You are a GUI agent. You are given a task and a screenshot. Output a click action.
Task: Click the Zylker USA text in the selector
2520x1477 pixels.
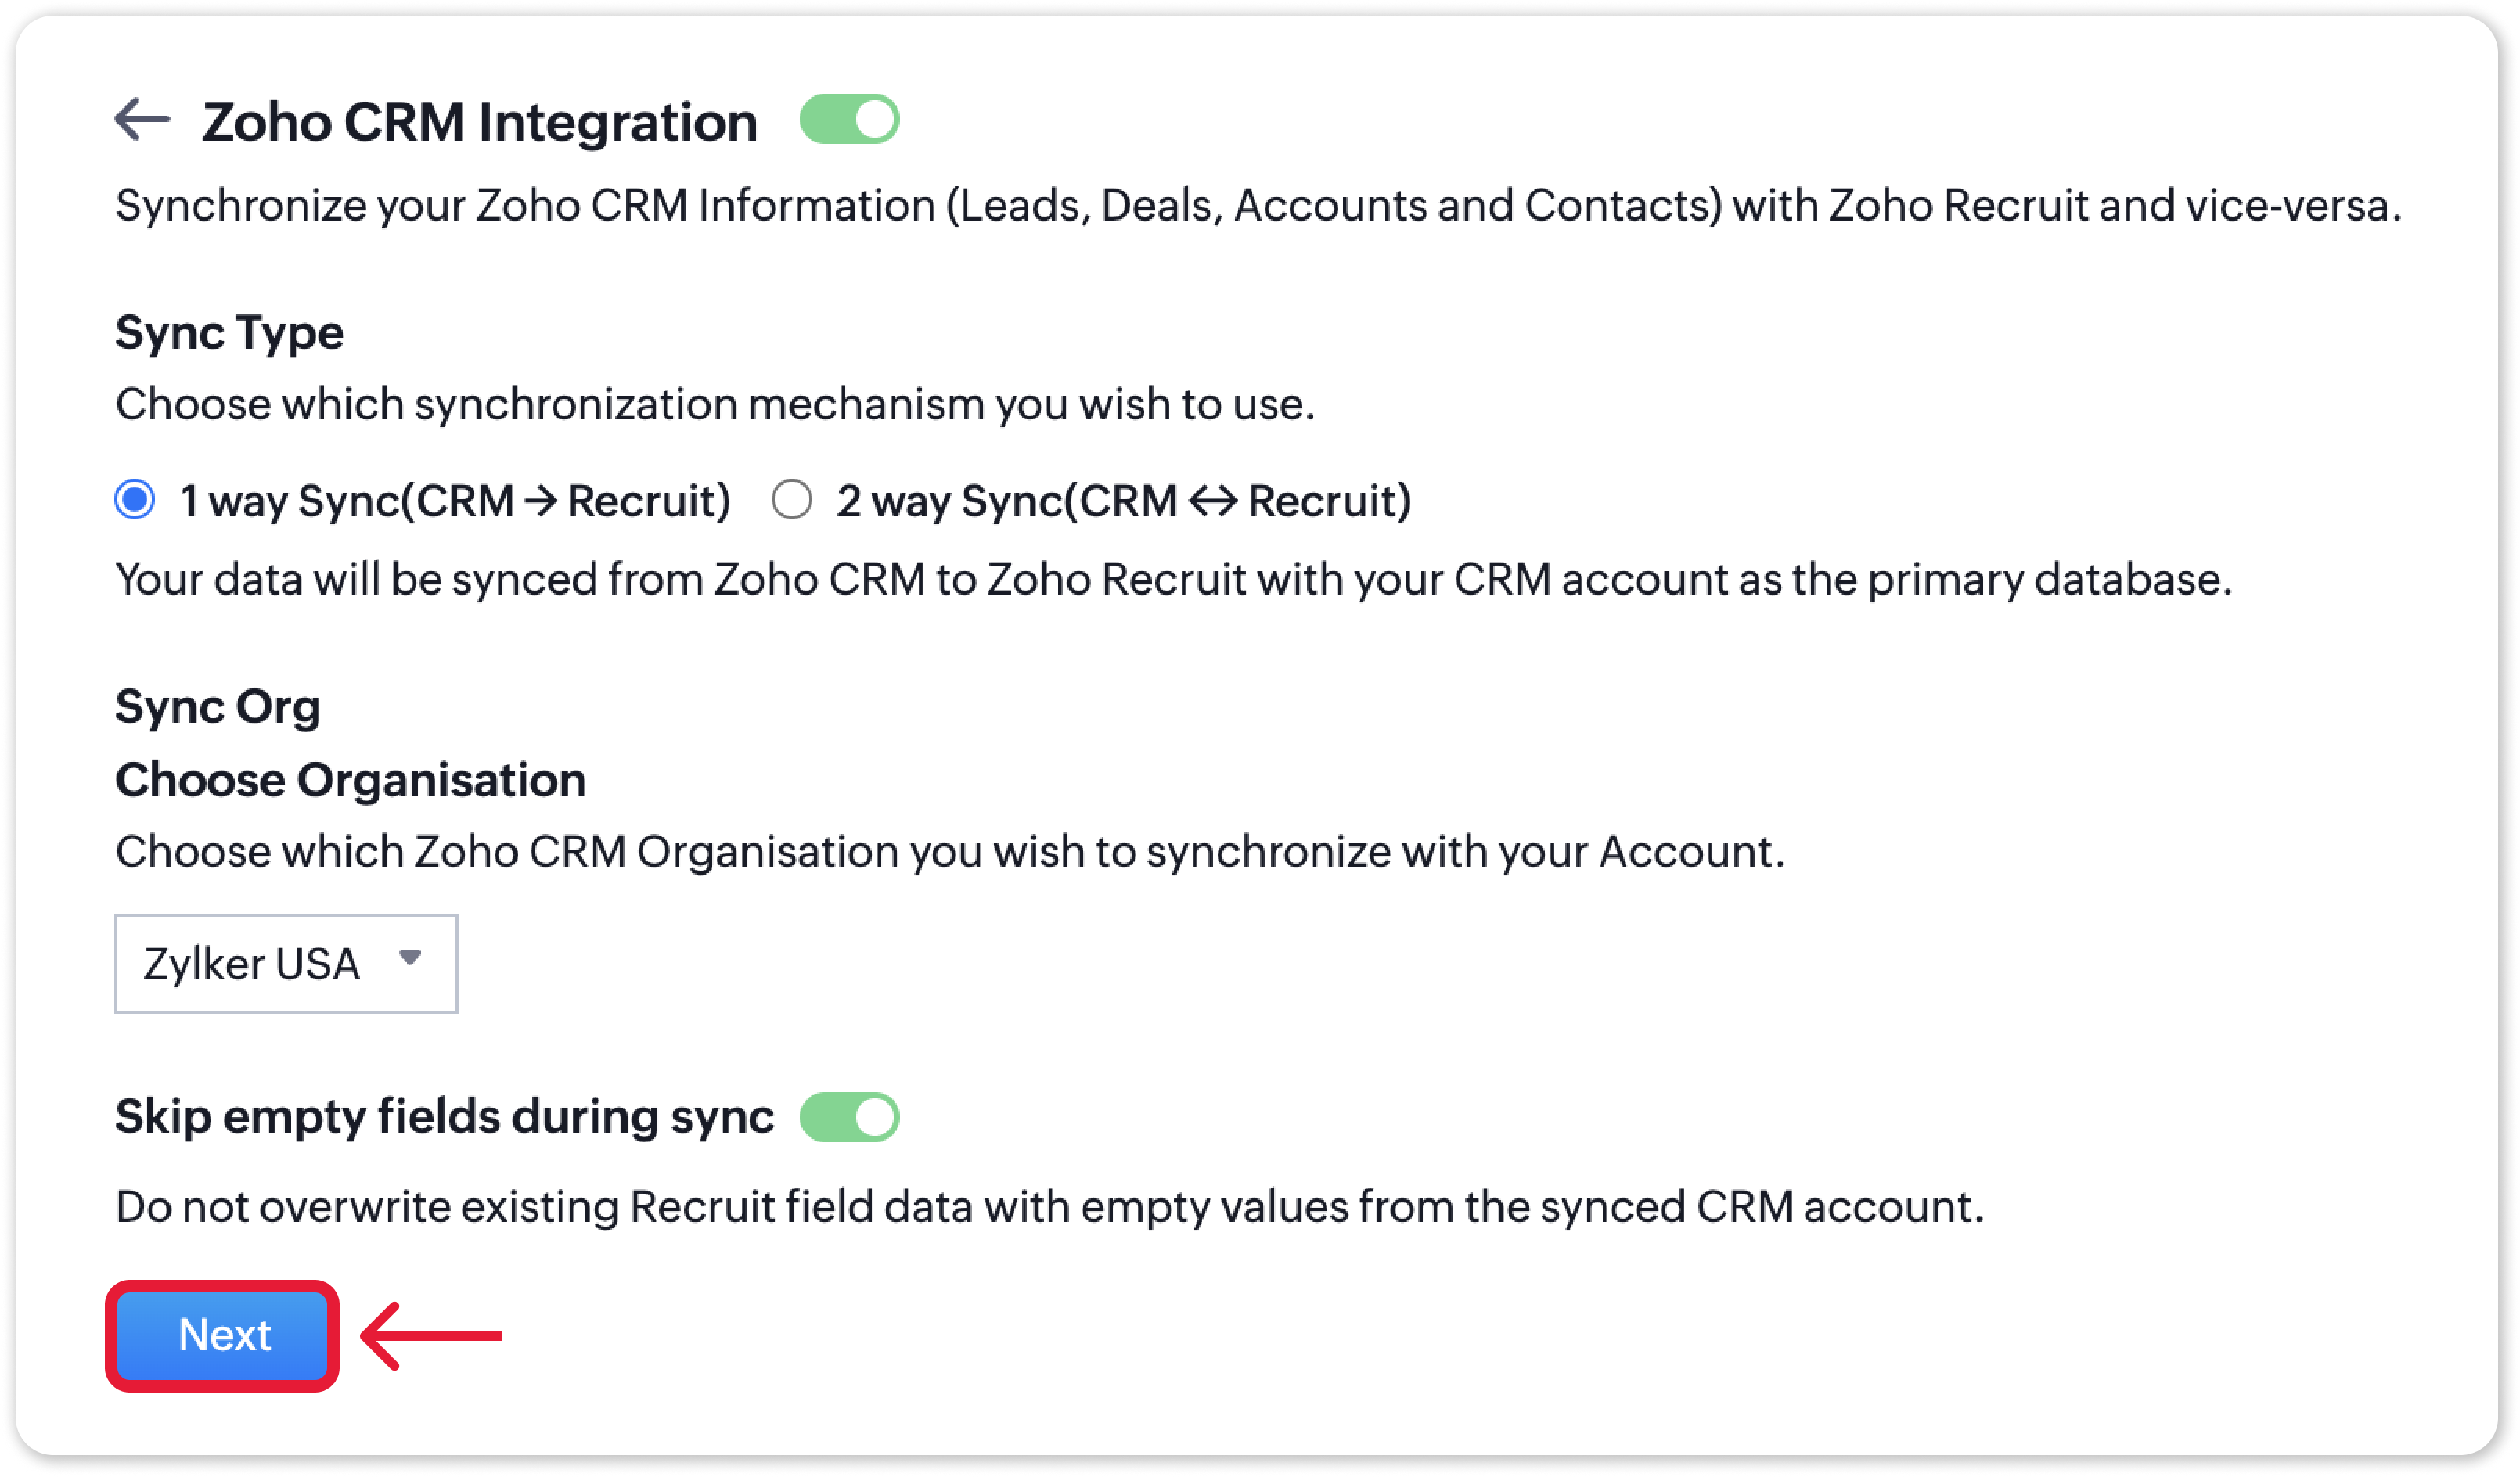coord(251,965)
